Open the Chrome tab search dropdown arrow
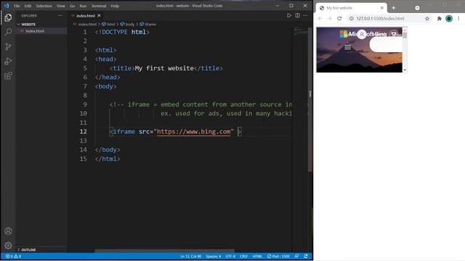 [x=417, y=8]
